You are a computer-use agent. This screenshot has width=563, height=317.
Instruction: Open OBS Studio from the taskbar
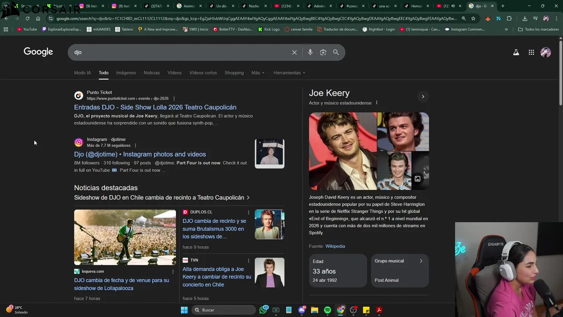tap(353, 310)
